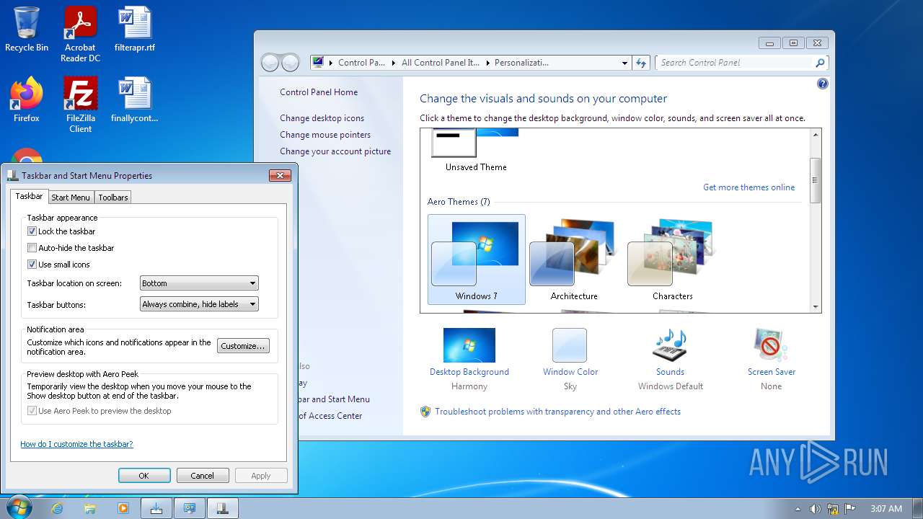
Task: Click the Sounds icon
Action: tap(670, 345)
